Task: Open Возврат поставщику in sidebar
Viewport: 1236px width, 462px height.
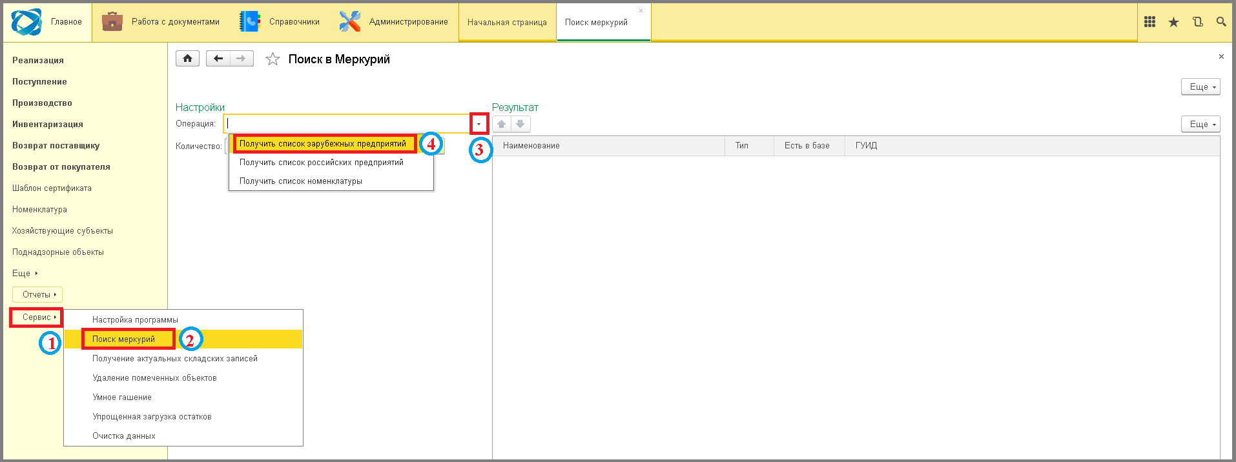Action: 56,146
